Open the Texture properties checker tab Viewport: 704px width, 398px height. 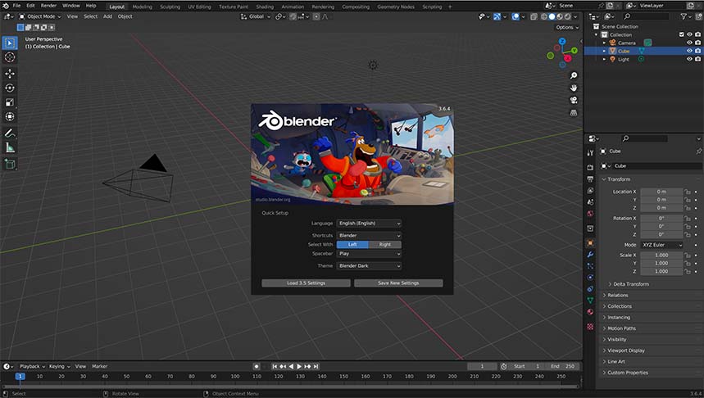coord(590,327)
